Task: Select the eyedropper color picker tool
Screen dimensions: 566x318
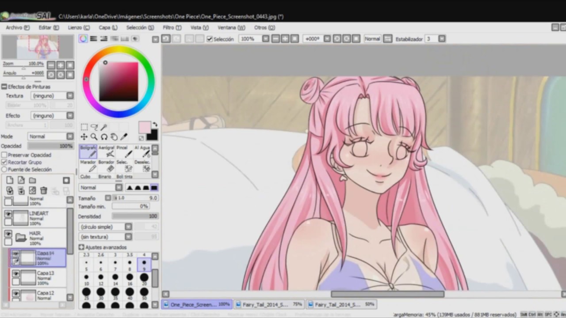Action: click(x=124, y=137)
